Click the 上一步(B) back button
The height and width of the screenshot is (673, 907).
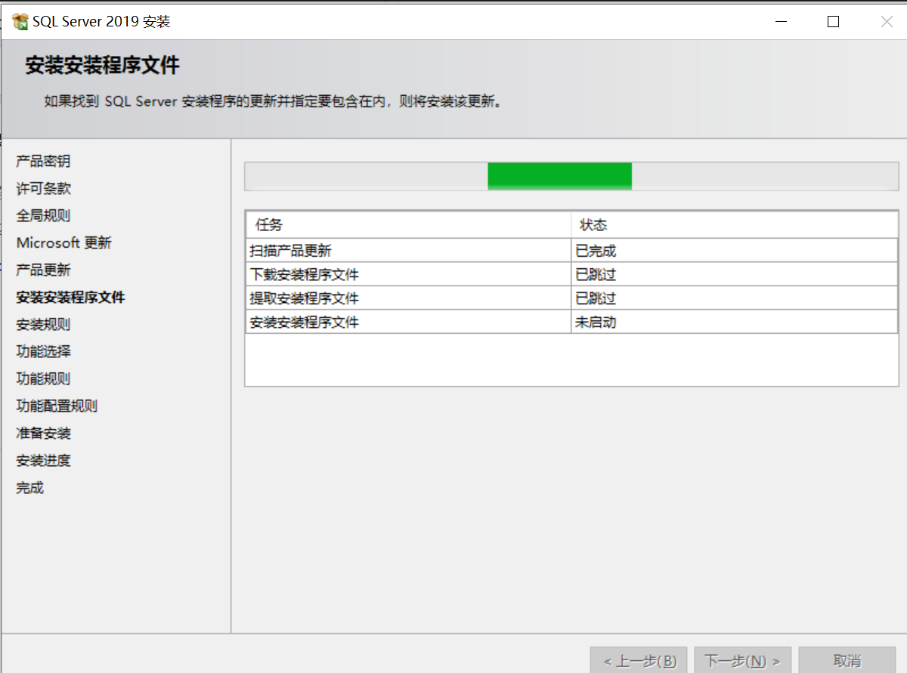pos(639,661)
